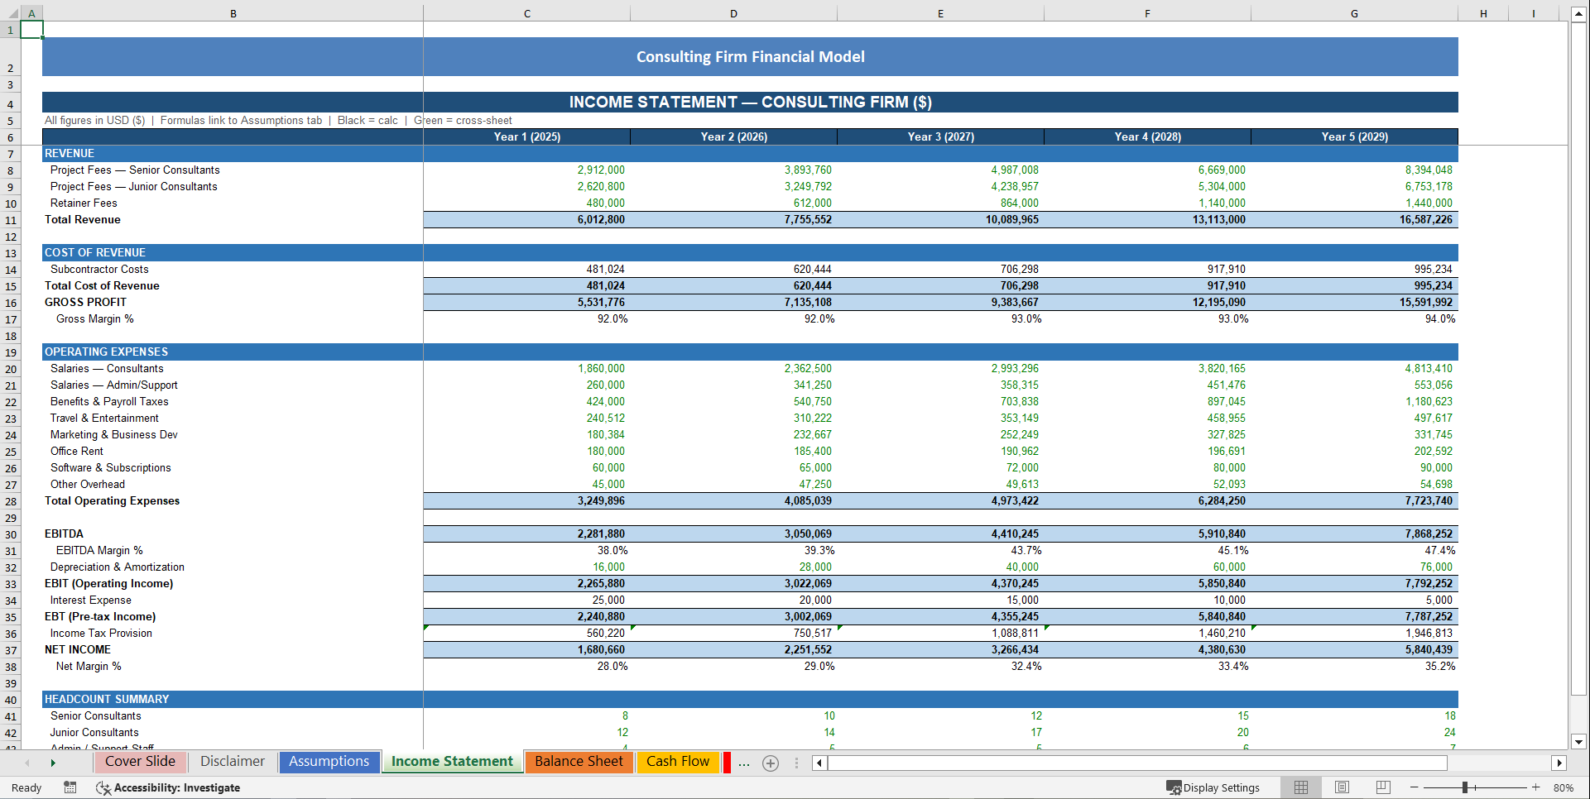Select the Normal view icon

pos(1300,787)
